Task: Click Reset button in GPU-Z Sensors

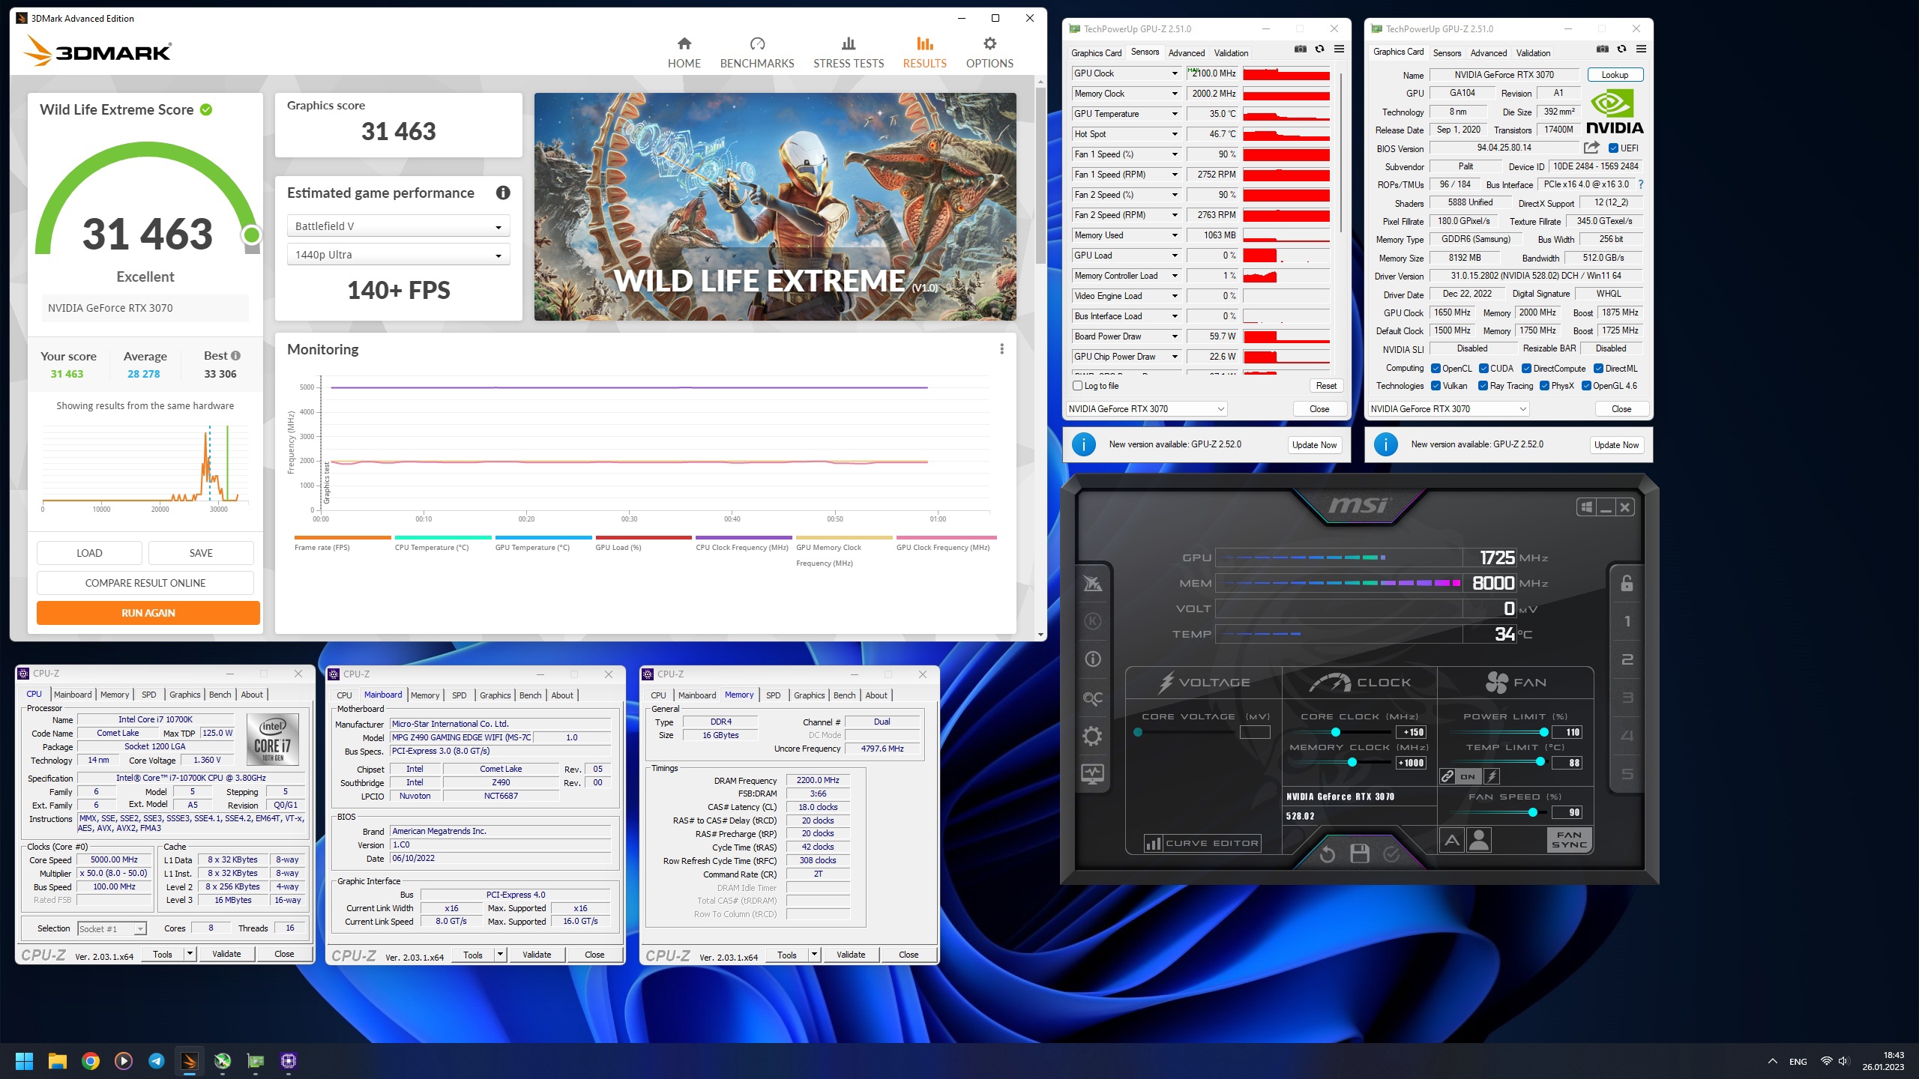Action: pos(1326,386)
